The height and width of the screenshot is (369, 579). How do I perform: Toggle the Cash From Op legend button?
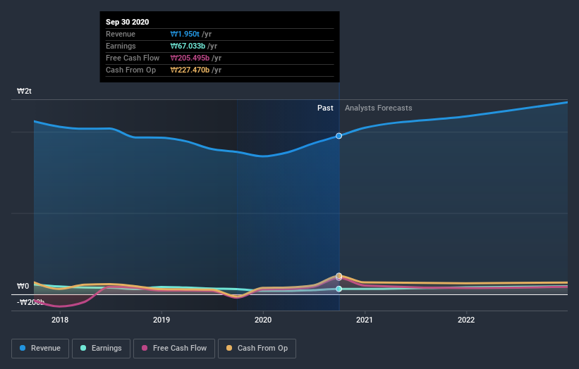pos(257,349)
